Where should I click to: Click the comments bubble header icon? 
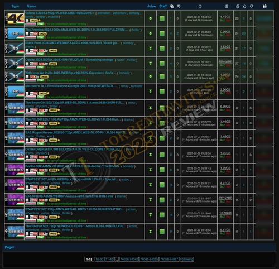pos(172,6)
